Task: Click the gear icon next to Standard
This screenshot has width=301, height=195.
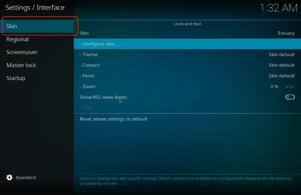Action: [x=9, y=177]
